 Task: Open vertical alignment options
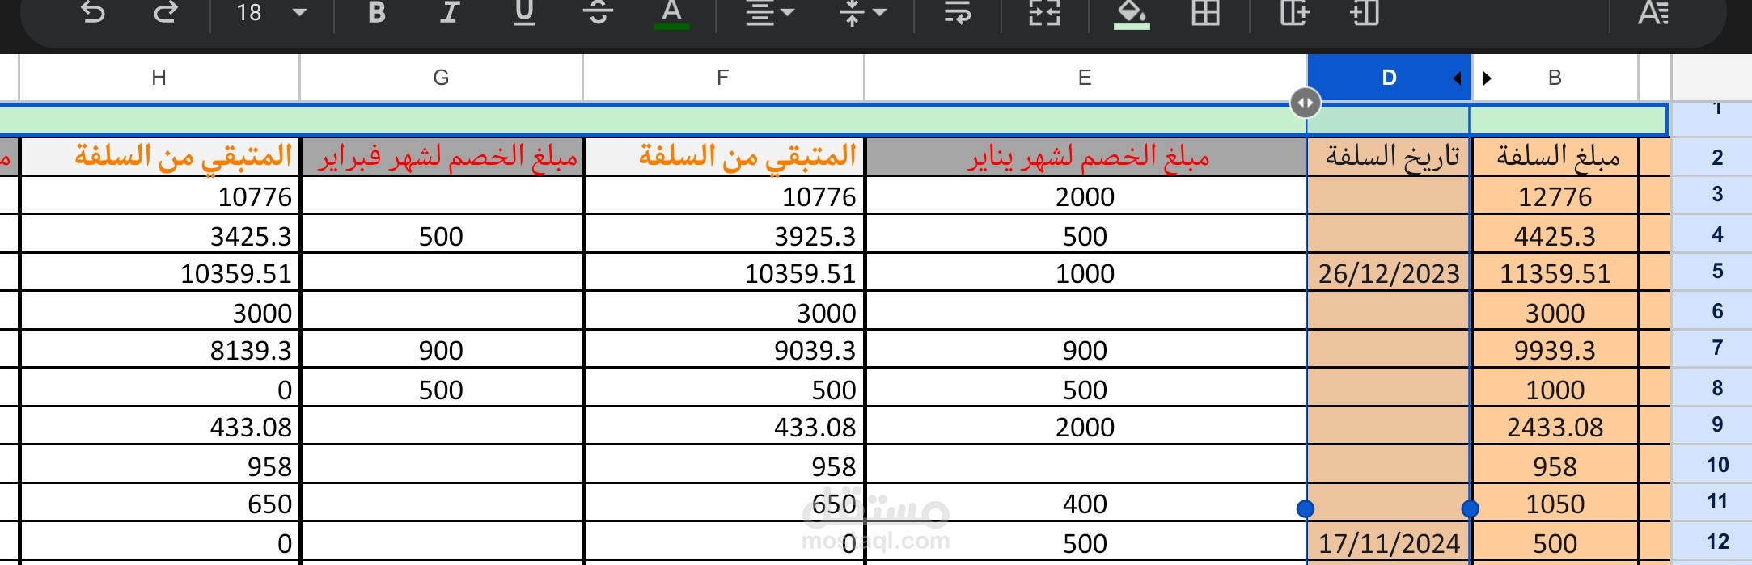click(862, 13)
